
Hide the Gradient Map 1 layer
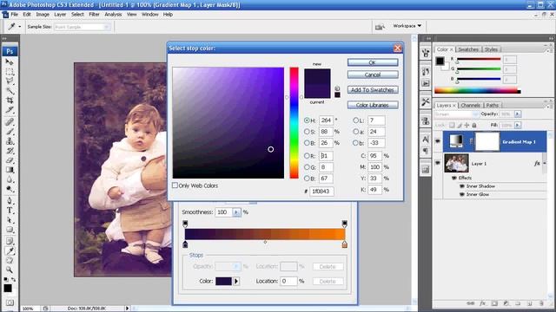tap(438, 141)
